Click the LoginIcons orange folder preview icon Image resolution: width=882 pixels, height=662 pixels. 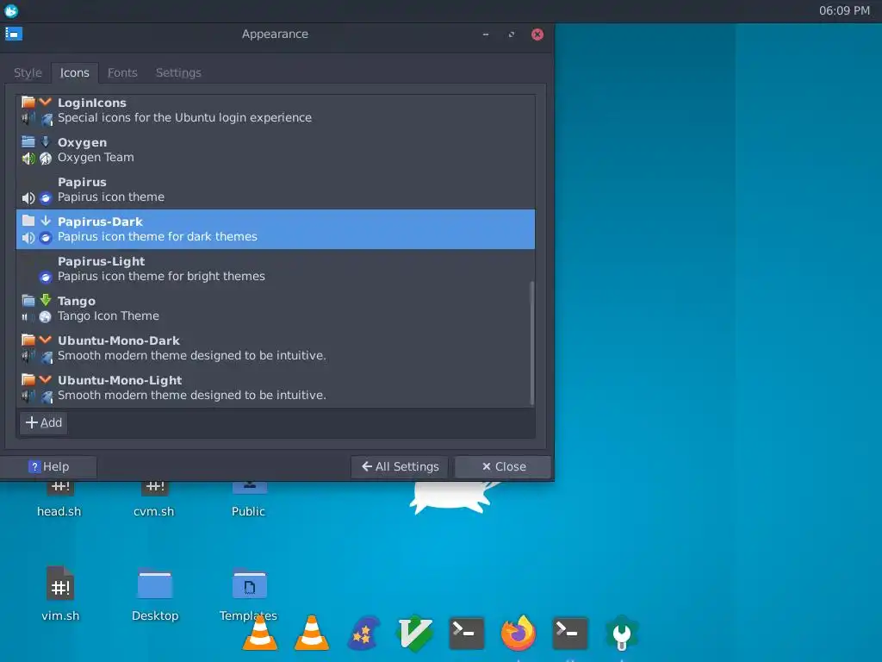[28, 102]
